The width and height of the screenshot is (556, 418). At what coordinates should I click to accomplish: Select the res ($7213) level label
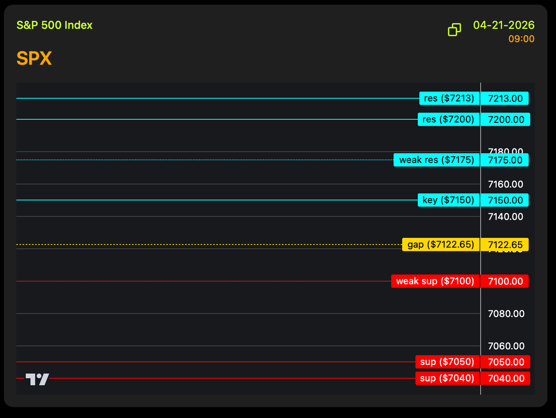tap(449, 98)
